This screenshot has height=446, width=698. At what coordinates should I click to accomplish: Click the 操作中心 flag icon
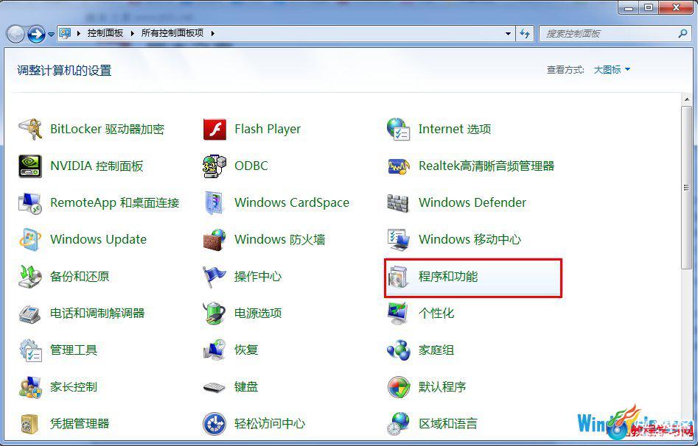(x=214, y=277)
